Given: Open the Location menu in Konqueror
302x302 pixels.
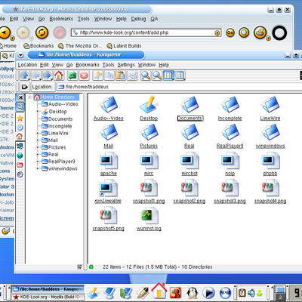Looking at the screenshot, I should 27,65.
